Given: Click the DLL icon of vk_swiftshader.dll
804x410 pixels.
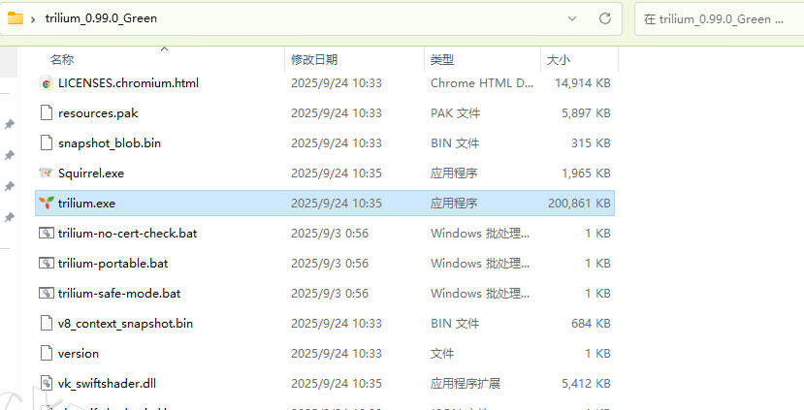Looking at the screenshot, I should point(47,384).
